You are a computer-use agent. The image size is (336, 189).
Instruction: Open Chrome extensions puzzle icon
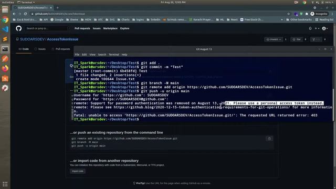(307, 14)
